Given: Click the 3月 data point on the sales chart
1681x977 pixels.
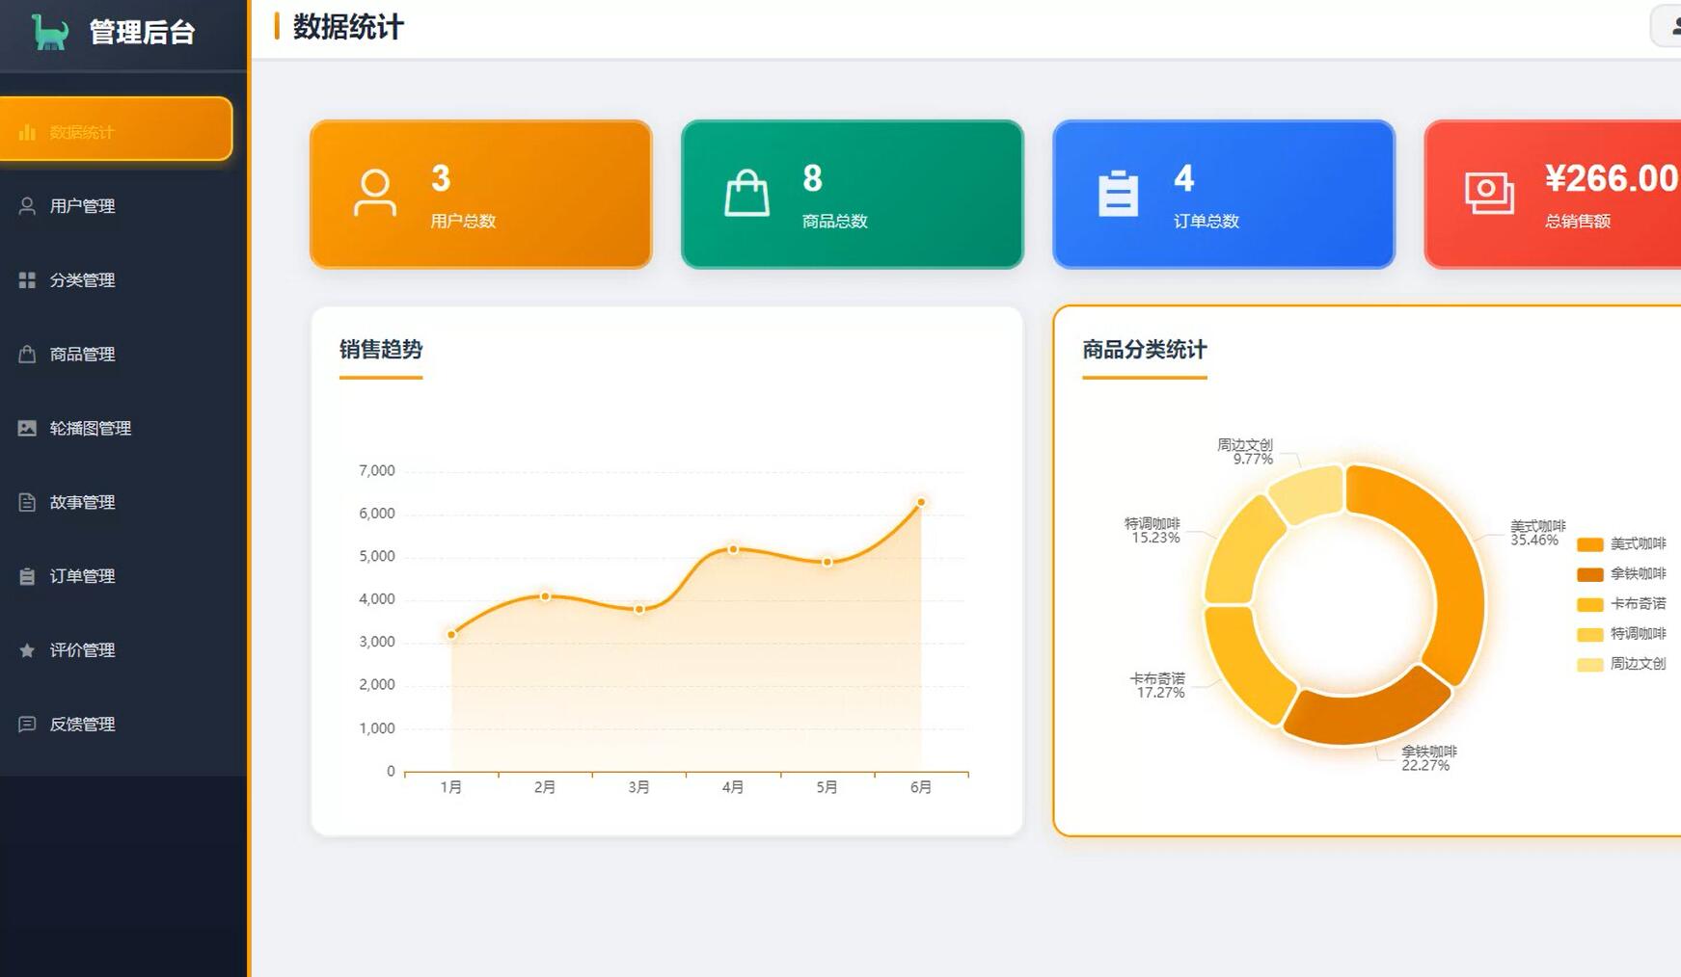Looking at the screenshot, I should (638, 609).
